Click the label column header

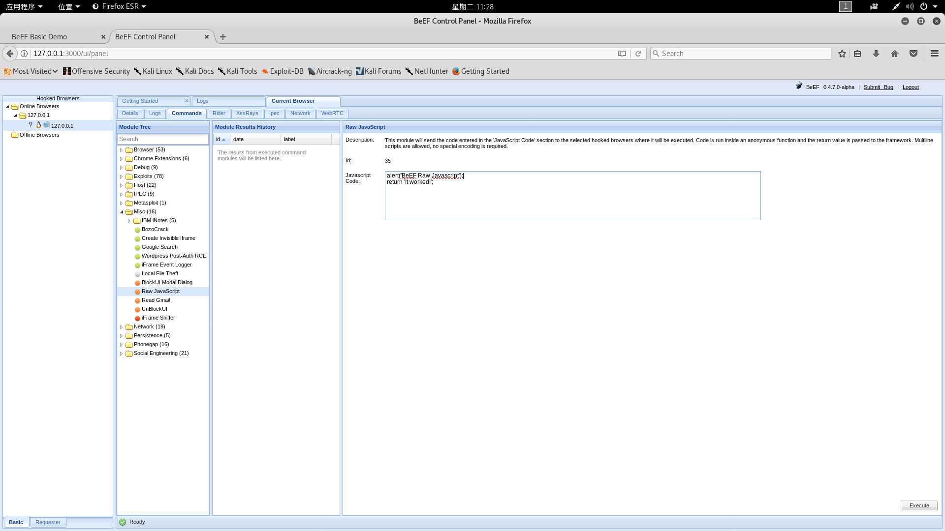[x=306, y=140]
